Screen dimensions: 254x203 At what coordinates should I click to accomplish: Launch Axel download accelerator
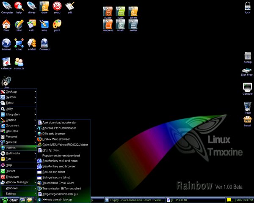[x=64, y=123]
